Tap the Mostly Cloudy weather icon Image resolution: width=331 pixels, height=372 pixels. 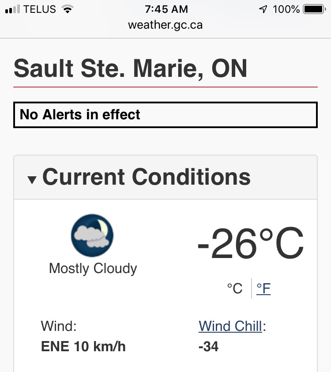coord(92,235)
